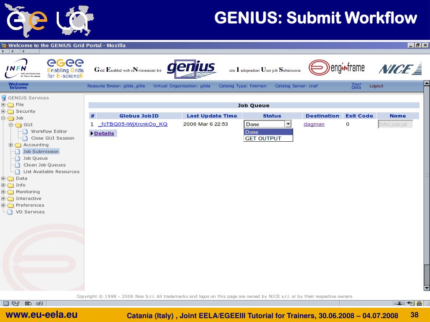The height and width of the screenshot is (322, 430).
Task: Click the VO Services page icon
Action: [10, 212]
